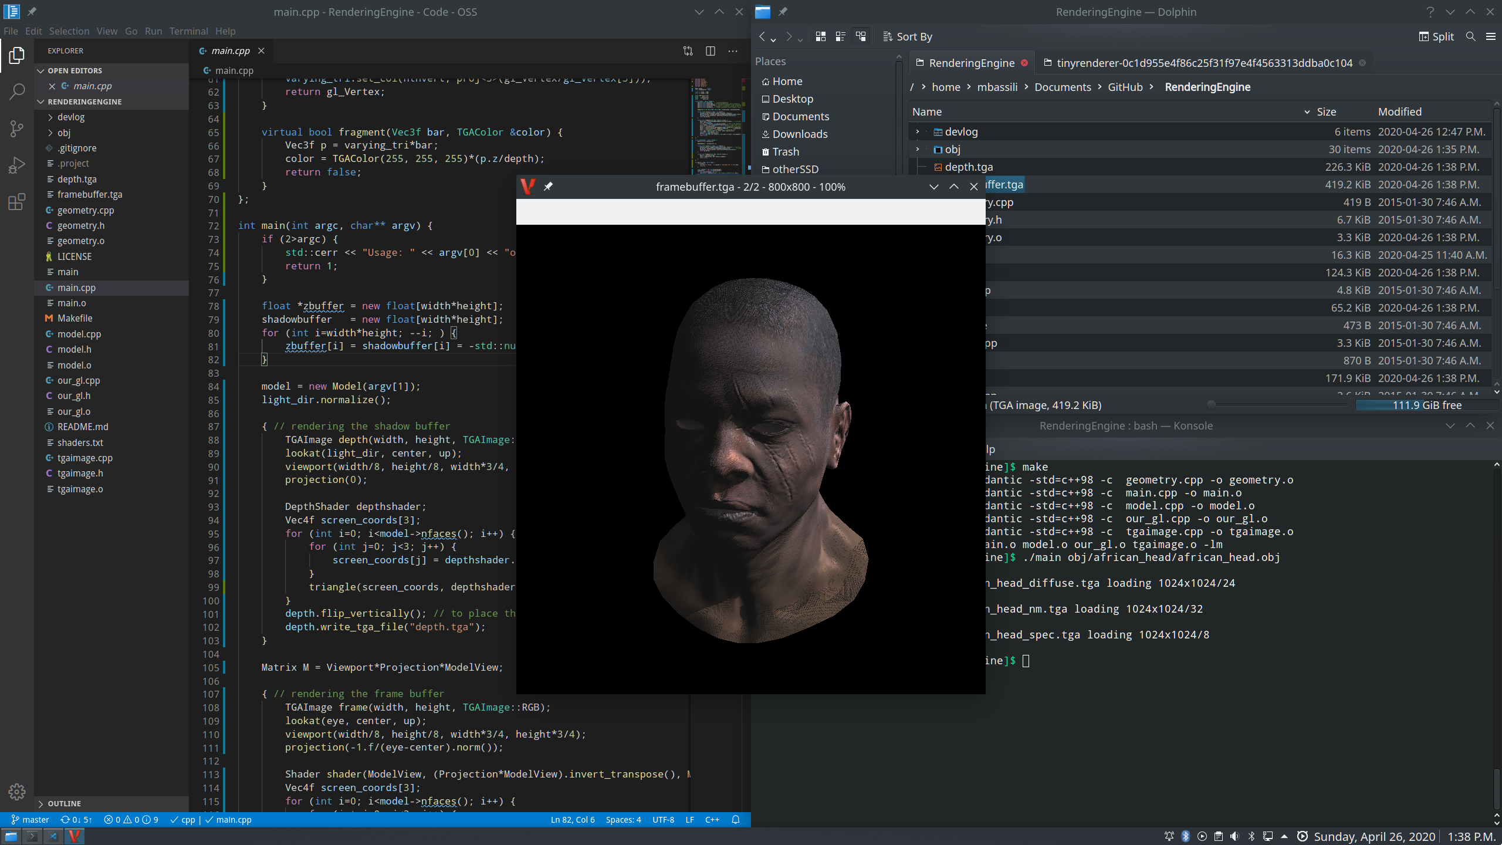Open the notifications bell in the system tray
1502x845 pixels.
click(x=1169, y=836)
